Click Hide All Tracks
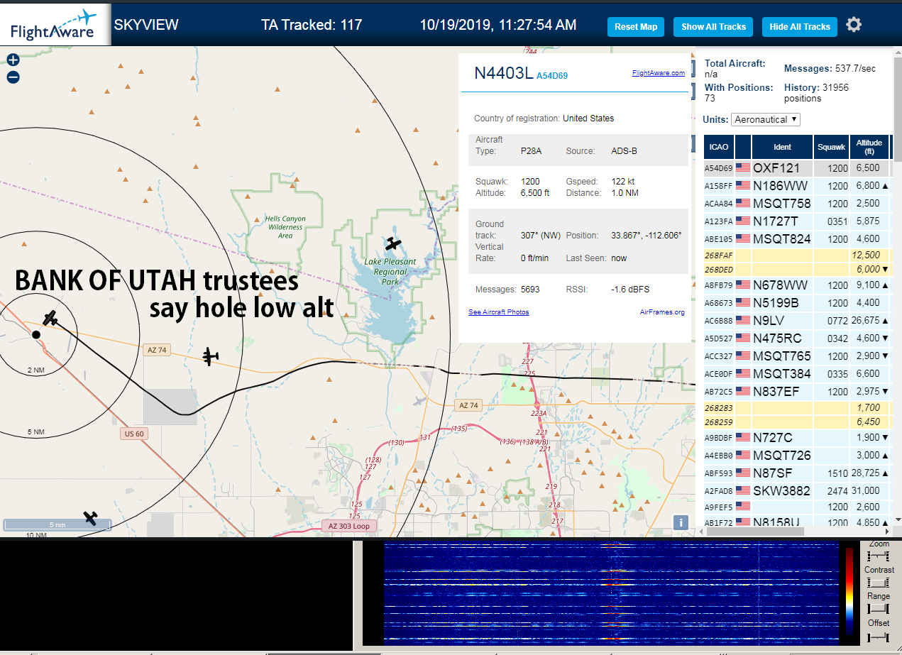 pos(800,27)
